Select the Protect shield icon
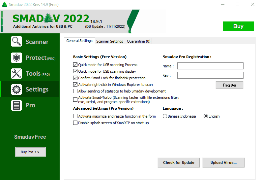This screenshot has height=183, width=260. click(x=16, y=58)
